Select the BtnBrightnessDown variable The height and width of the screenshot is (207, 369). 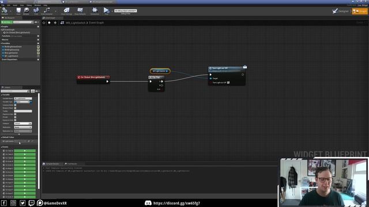pyautogui.click(x=13, y=47)
